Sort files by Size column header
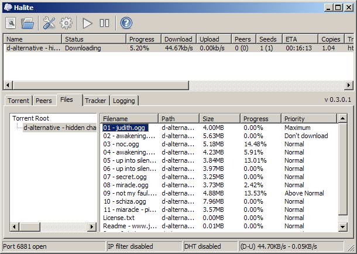357x254 pixels. [x=219, y=119]
